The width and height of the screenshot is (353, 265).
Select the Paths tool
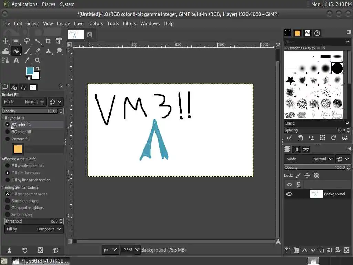6,60
